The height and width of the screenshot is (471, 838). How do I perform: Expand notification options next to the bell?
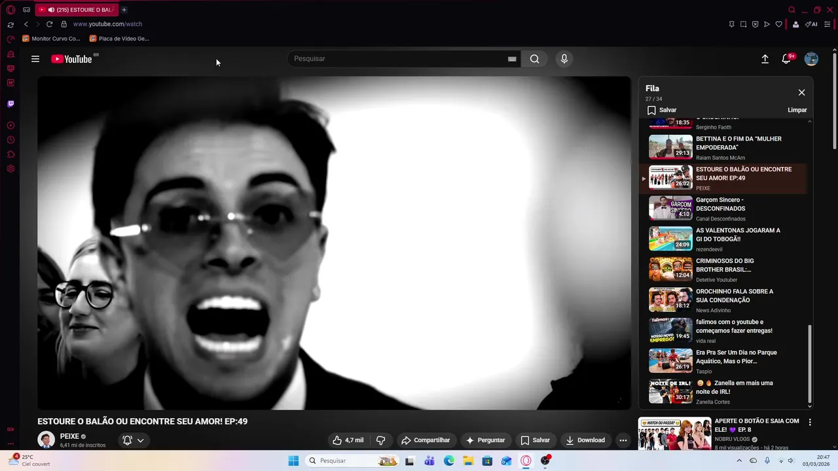point(140,440)
